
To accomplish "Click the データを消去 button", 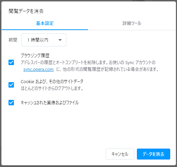I will [154, 154].
